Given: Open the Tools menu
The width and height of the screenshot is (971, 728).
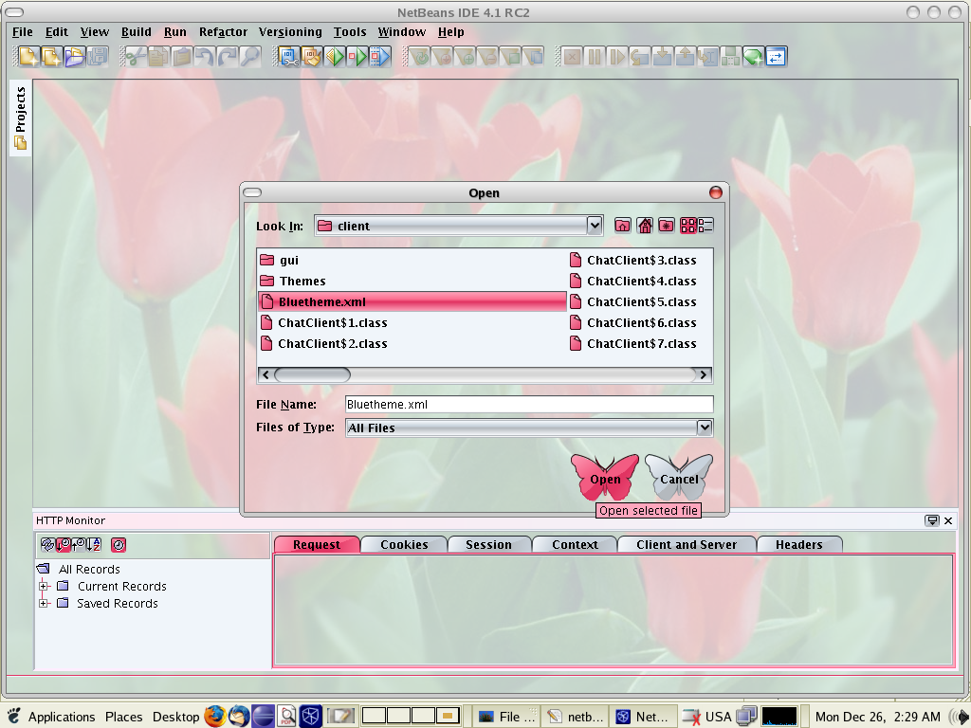Looking at the screenshot, I should [x=350, y=32].
